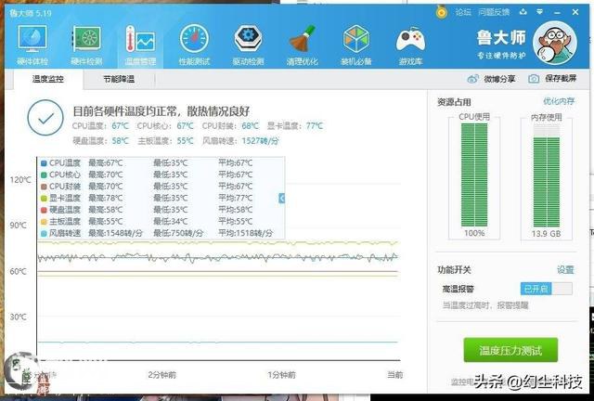Open the 论坛 forum link
This screenshot has width=594, height=401.
pos(463,12)
